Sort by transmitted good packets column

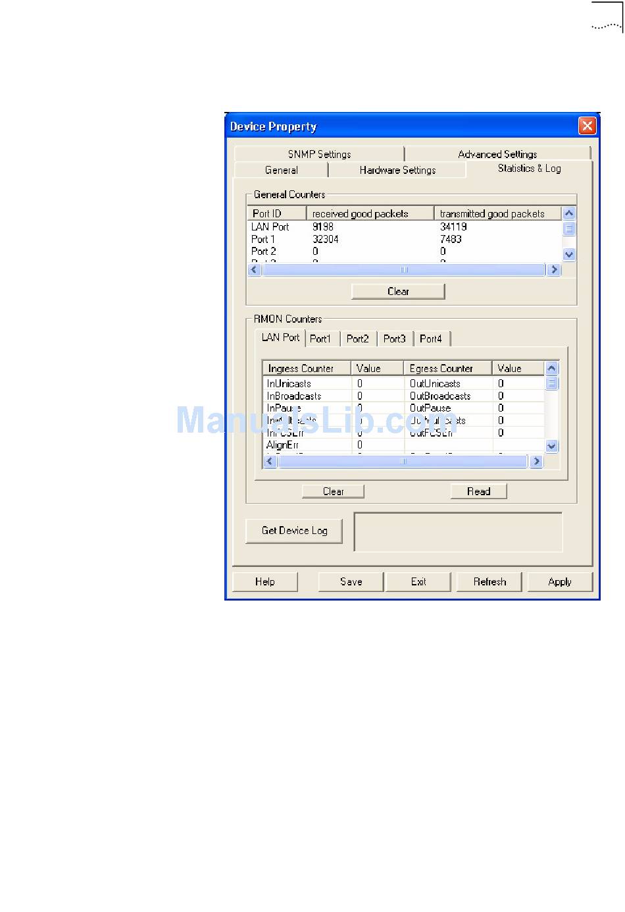pyautogui.click(x=498, y=213)
